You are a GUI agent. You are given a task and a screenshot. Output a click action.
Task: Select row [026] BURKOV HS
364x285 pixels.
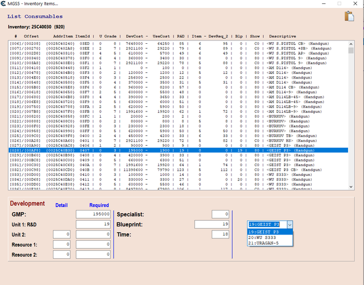point(178,141)
